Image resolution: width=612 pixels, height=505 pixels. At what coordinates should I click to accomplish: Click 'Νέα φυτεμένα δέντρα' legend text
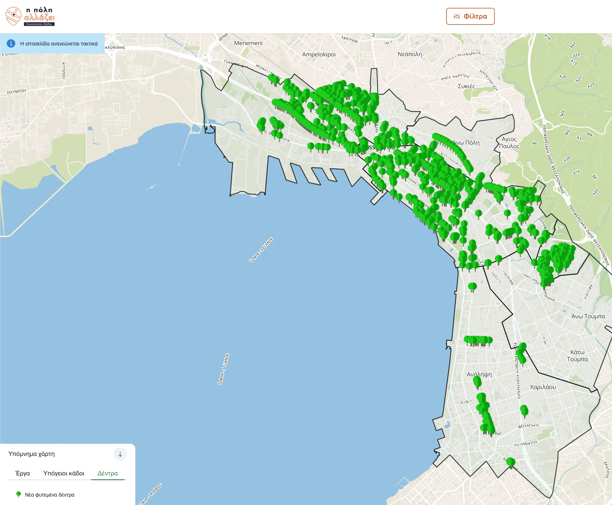click(x=50, y=495)
